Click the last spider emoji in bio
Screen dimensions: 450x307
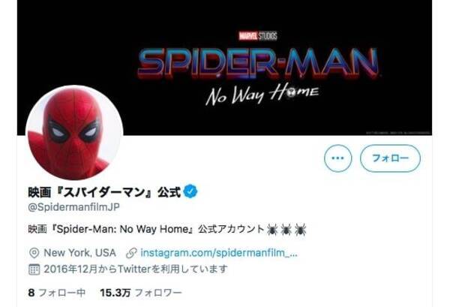[x=301, y=230]
